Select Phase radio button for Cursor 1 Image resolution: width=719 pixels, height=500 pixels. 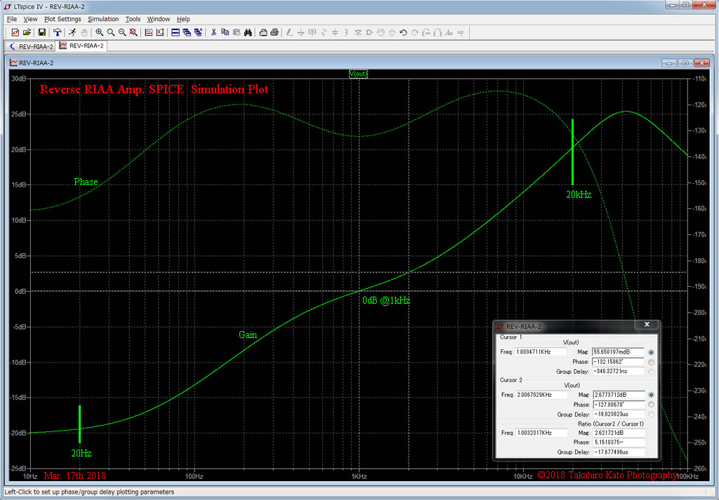click(x=651, y=362)
